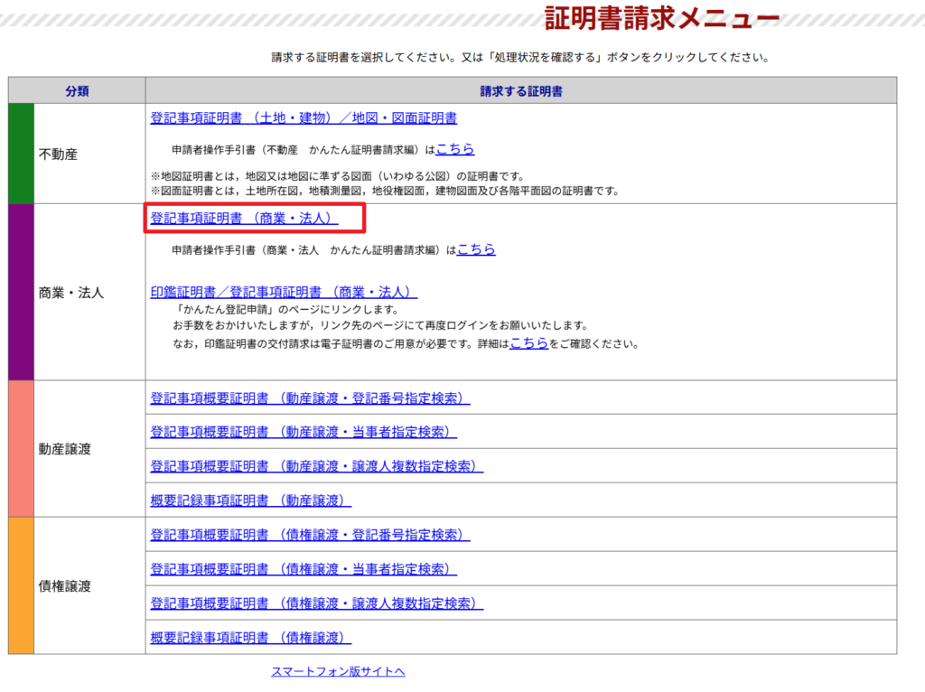Click the 債権譲渡 category label
Viewport: 925px width, 692px height.
tap(64, 586)
